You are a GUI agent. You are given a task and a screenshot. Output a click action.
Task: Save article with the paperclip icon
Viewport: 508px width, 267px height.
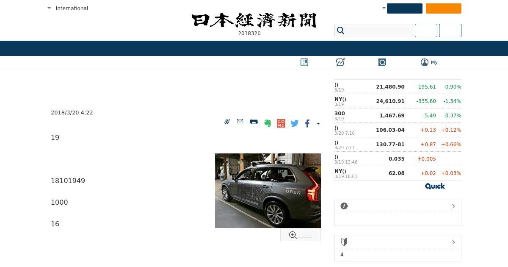tap(227, 122)
